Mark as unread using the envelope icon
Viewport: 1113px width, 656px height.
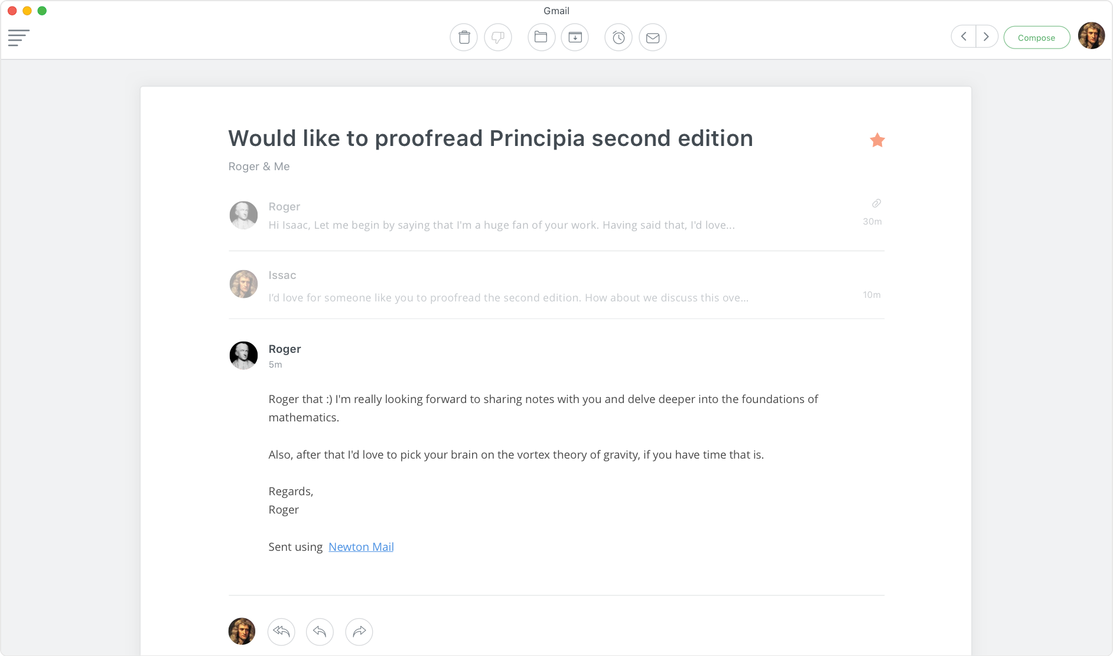pos(652,37)
